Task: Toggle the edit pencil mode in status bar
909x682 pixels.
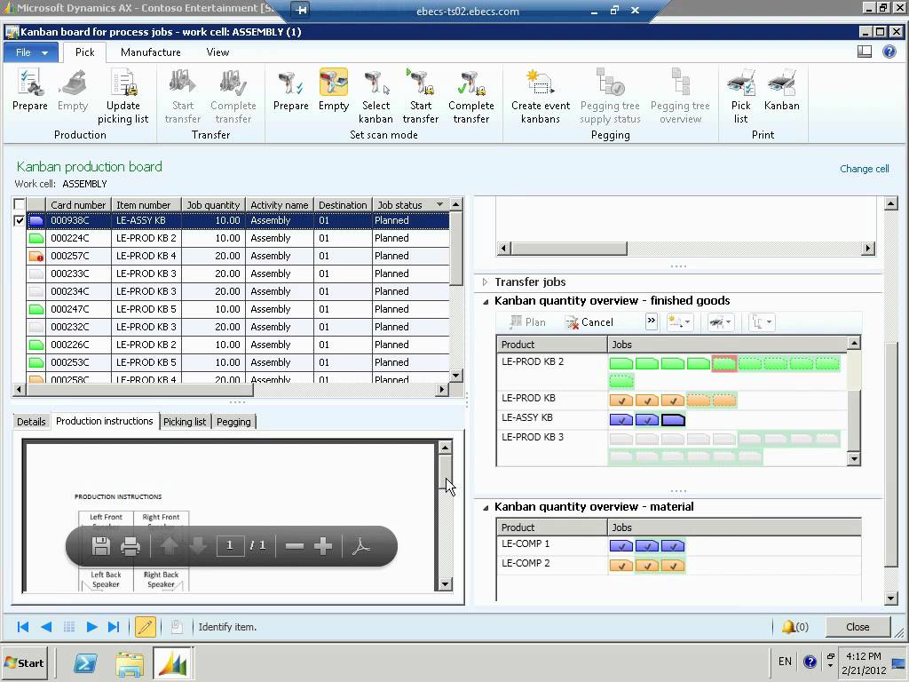Action: 145,627
